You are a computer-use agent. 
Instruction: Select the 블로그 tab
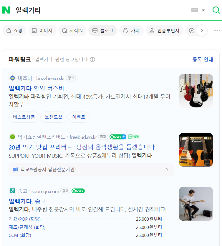103,30
